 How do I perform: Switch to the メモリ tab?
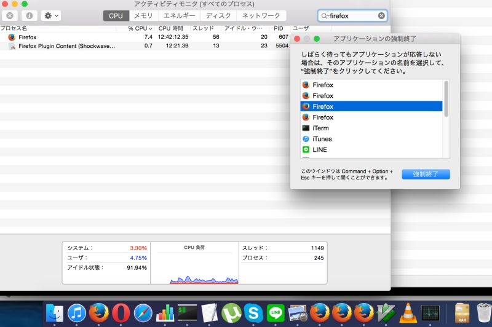(x=143, y=16)
